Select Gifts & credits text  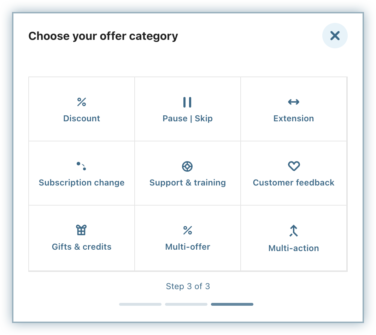82,247
